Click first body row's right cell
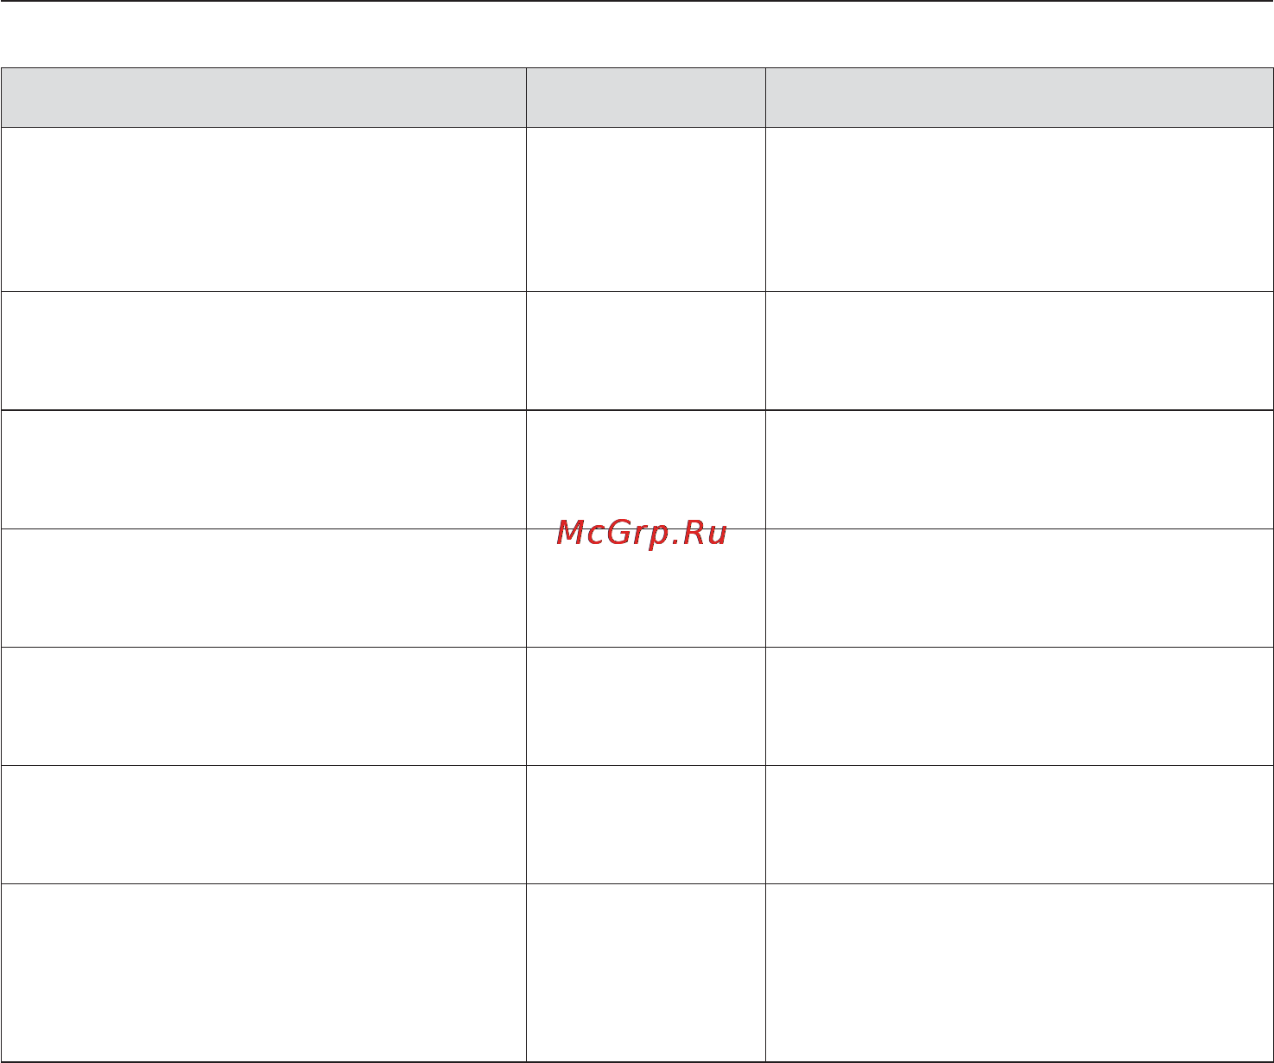The height and width of the screenshot is (1063, 1274). 1019,210
